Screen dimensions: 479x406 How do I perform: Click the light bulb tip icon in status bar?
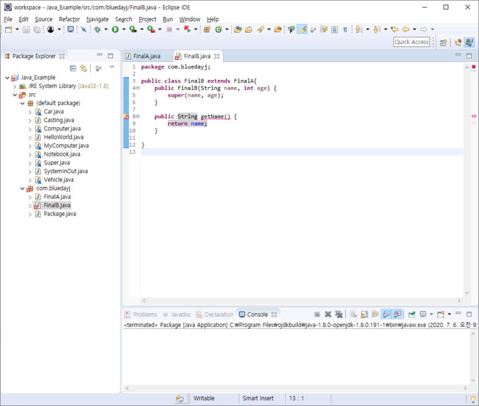pyautogui.click(x=473, y=399)
